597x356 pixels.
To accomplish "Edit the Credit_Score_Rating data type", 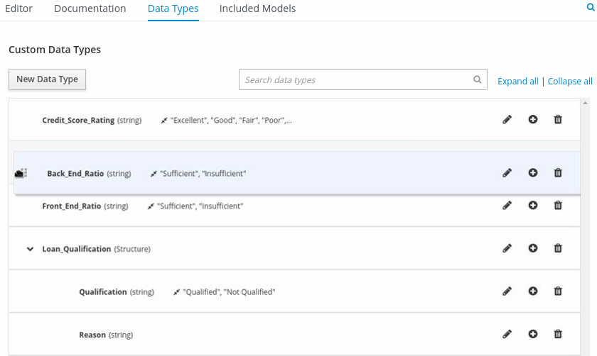I will tap(507, 120).
